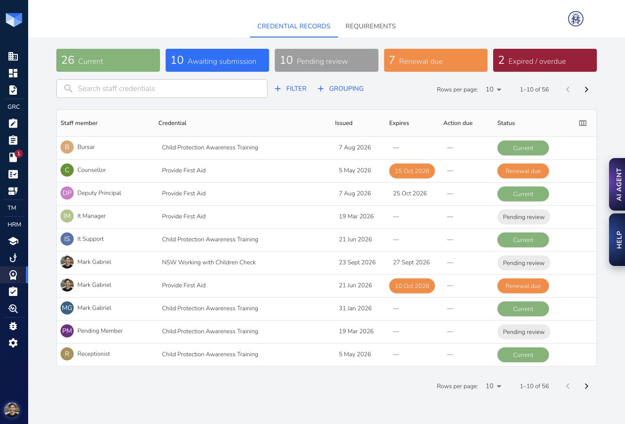Viewport: 625px width, 424px height.
Task: Focus the Search staff credentials field
Action: point(162,89)
